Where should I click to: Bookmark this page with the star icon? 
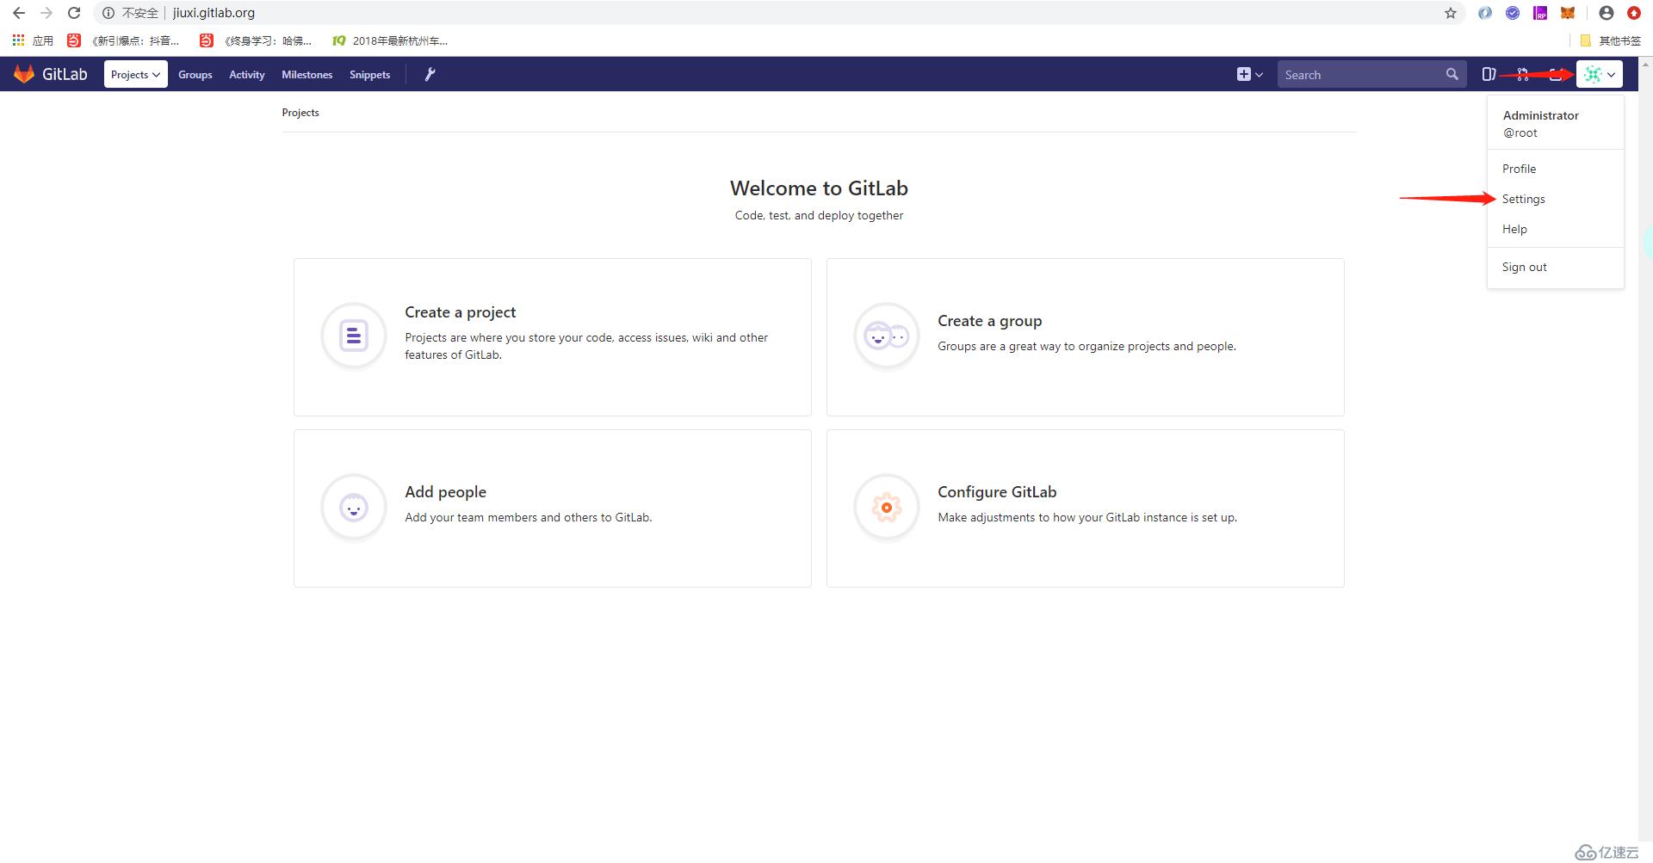point(1451,13)
